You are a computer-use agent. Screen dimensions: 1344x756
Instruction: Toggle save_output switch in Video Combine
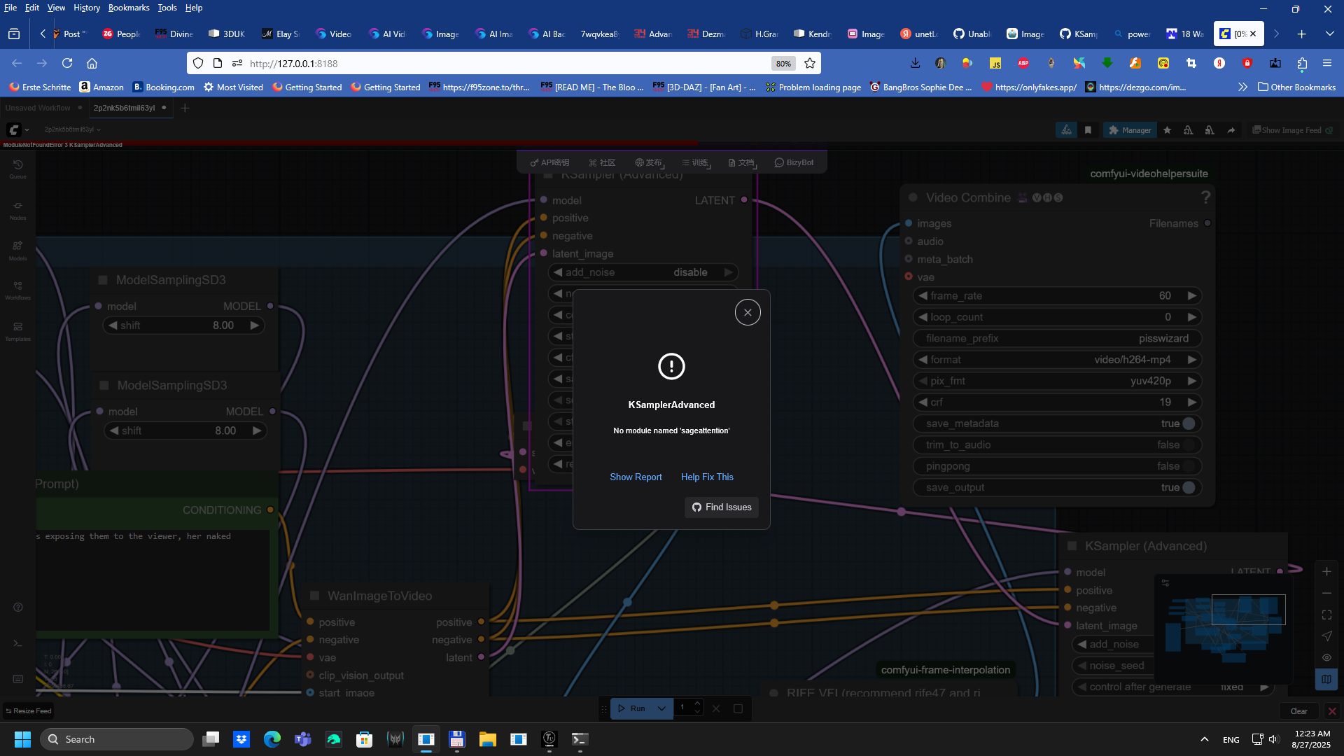1188,487
